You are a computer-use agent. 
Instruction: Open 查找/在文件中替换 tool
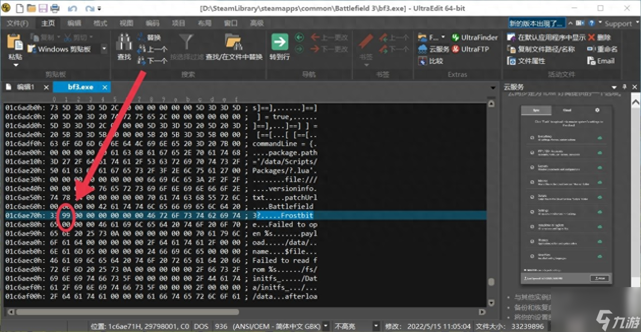233,47
